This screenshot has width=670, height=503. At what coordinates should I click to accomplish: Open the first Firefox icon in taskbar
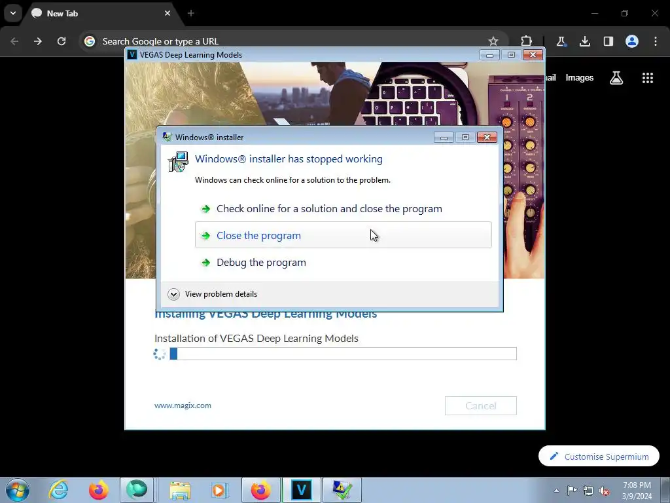coord(98,490)
